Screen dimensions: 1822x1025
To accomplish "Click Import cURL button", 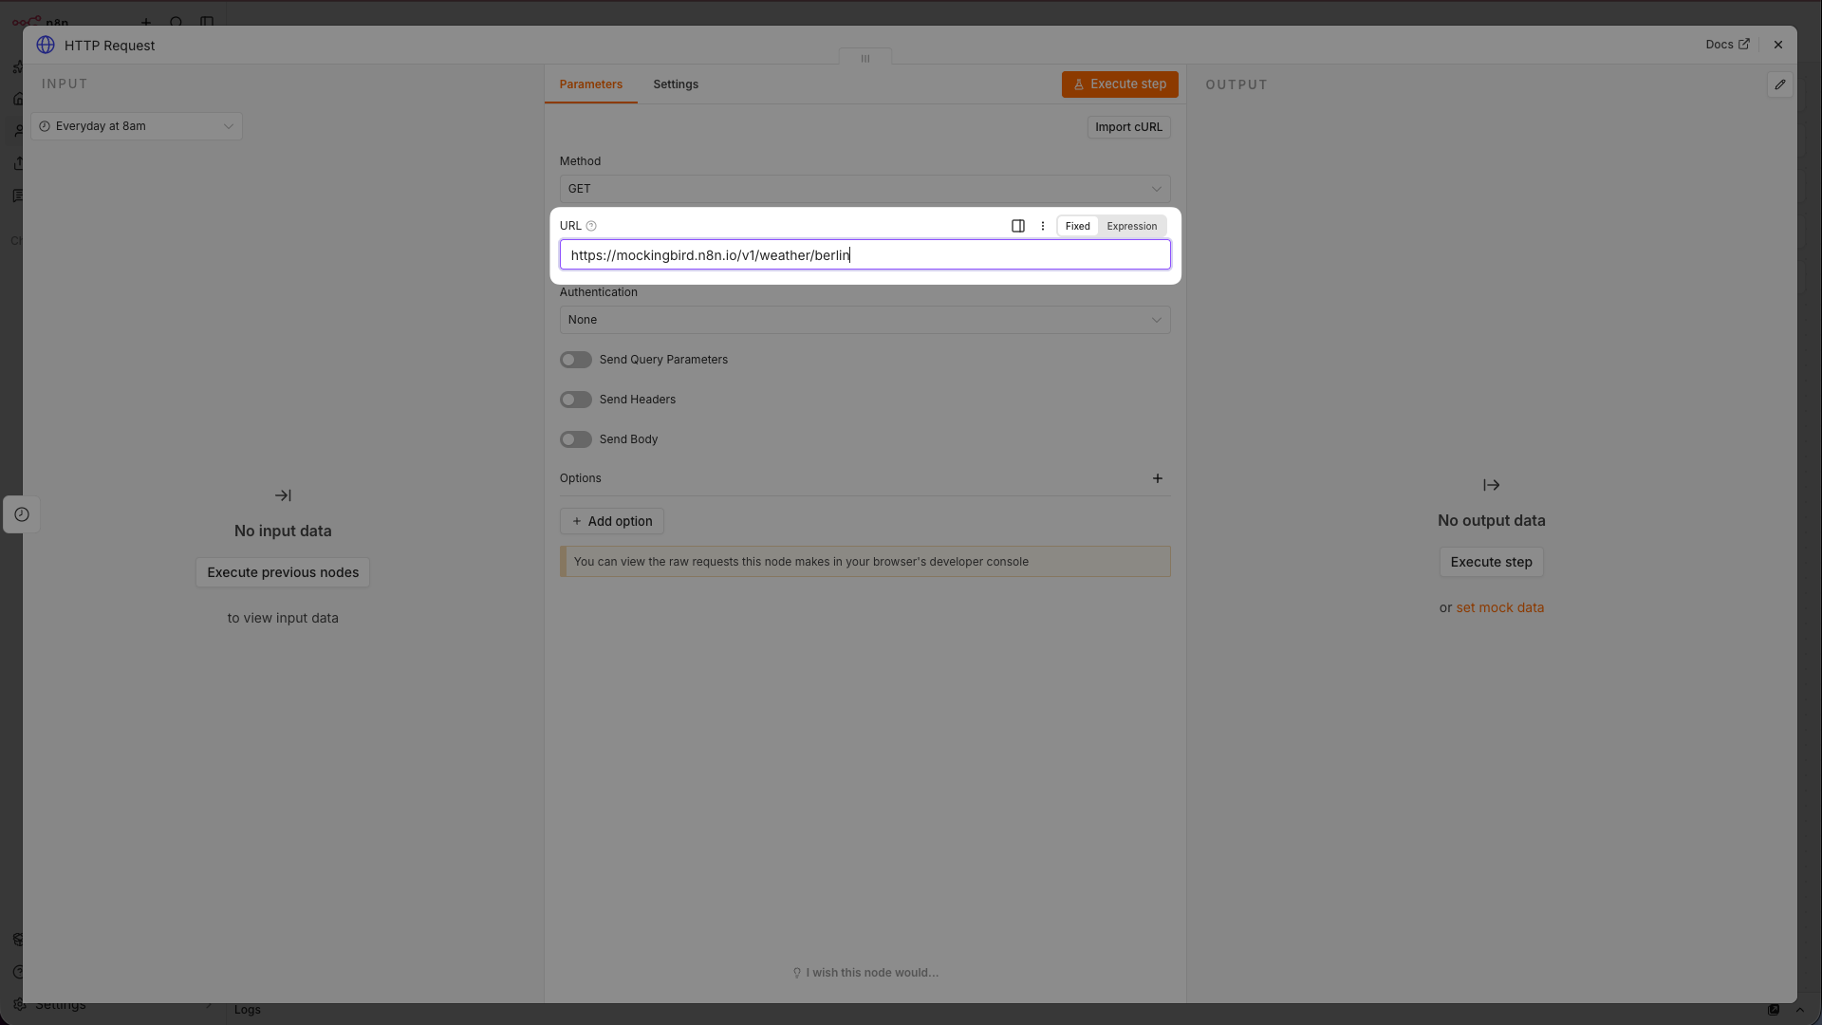I will click(x=1128, y=127).
